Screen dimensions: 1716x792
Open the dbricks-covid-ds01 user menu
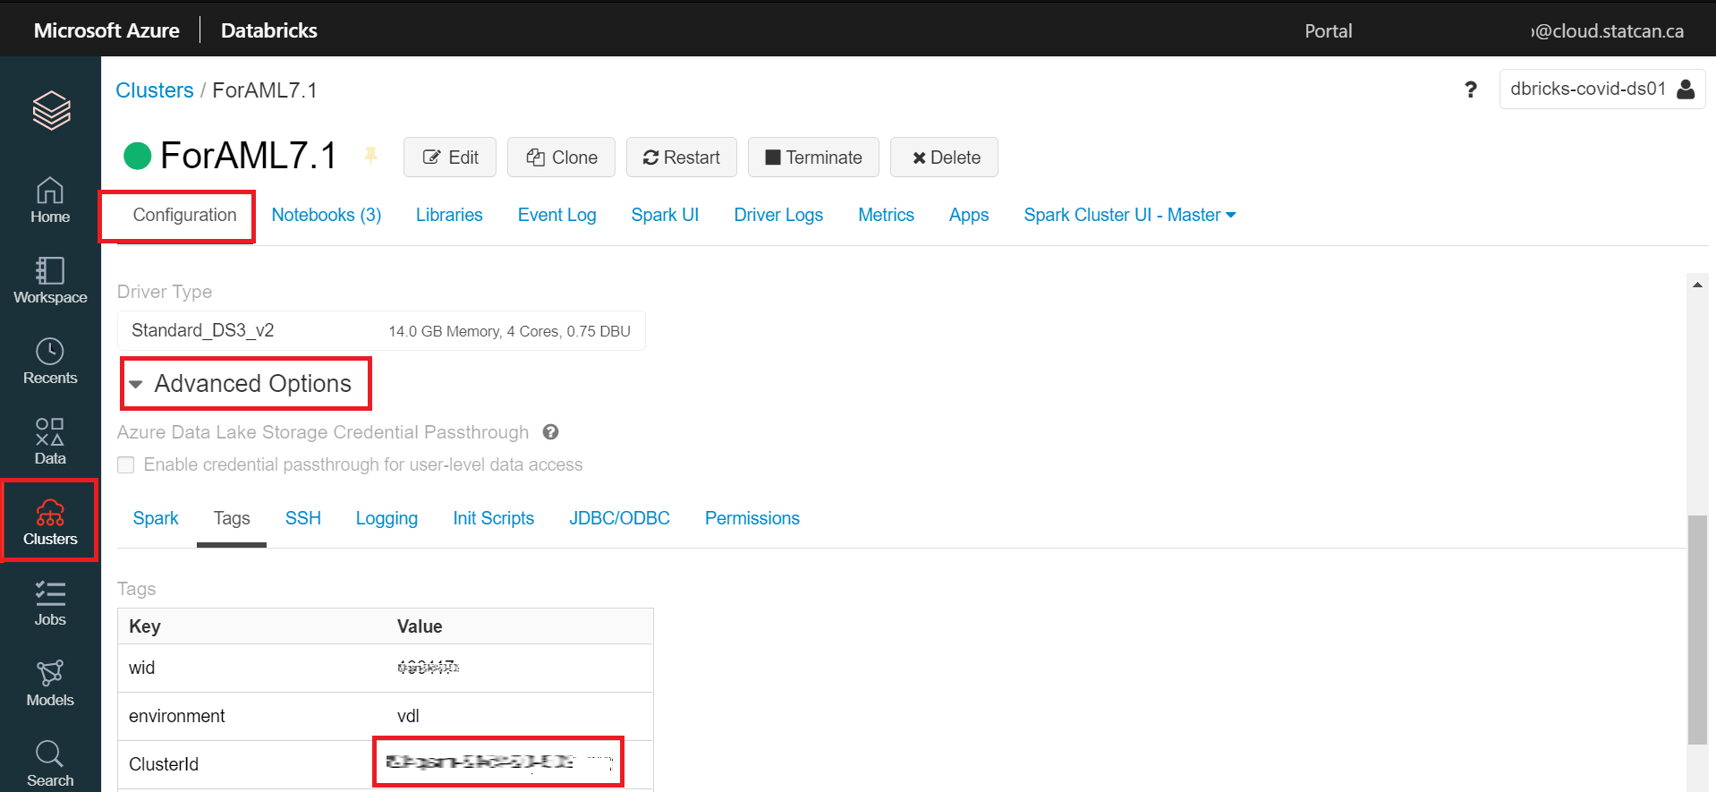click(1602, 89)
